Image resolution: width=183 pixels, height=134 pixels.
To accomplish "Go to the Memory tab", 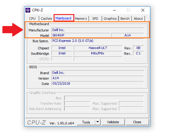I will (x=81, y=19).
